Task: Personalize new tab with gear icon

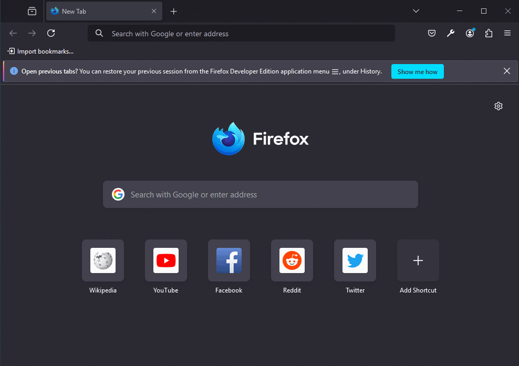Action: pyautogui.click(x=499, y=106)
